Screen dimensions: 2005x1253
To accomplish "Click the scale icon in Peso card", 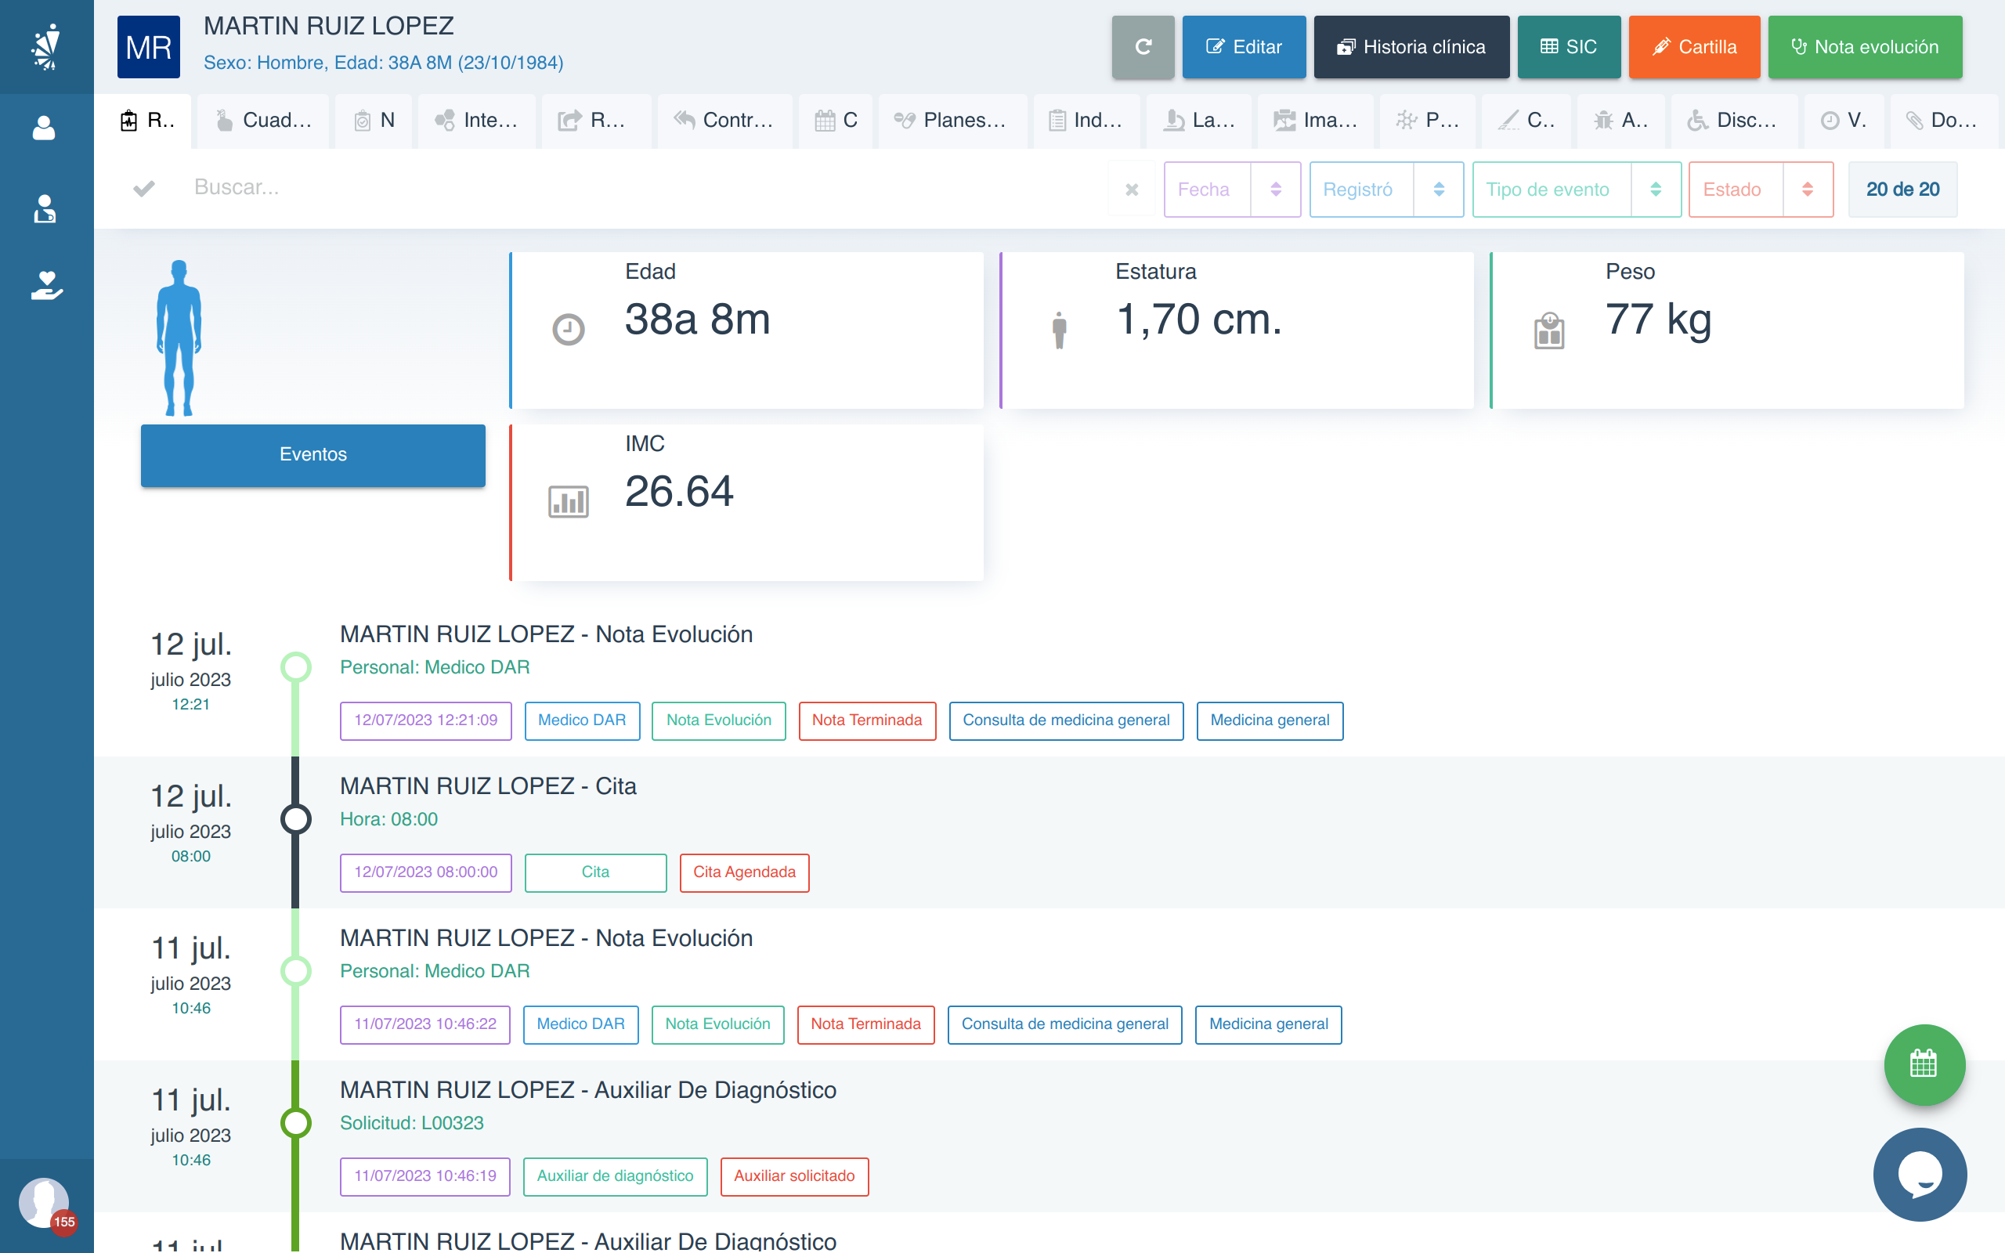I will click(x=1548, y=330).
